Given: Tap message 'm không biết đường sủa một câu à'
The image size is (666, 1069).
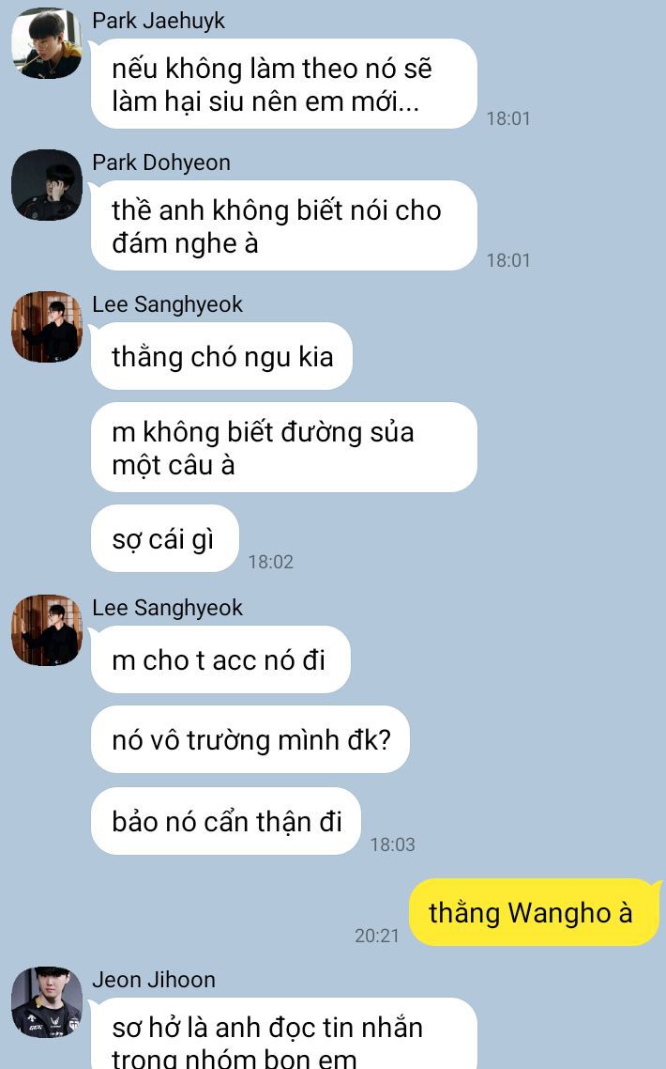Looking at the screenshot, I should [x=284, y=447].
